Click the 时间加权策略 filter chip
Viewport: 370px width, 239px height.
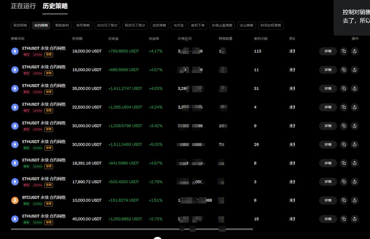(x=271, y=26)
